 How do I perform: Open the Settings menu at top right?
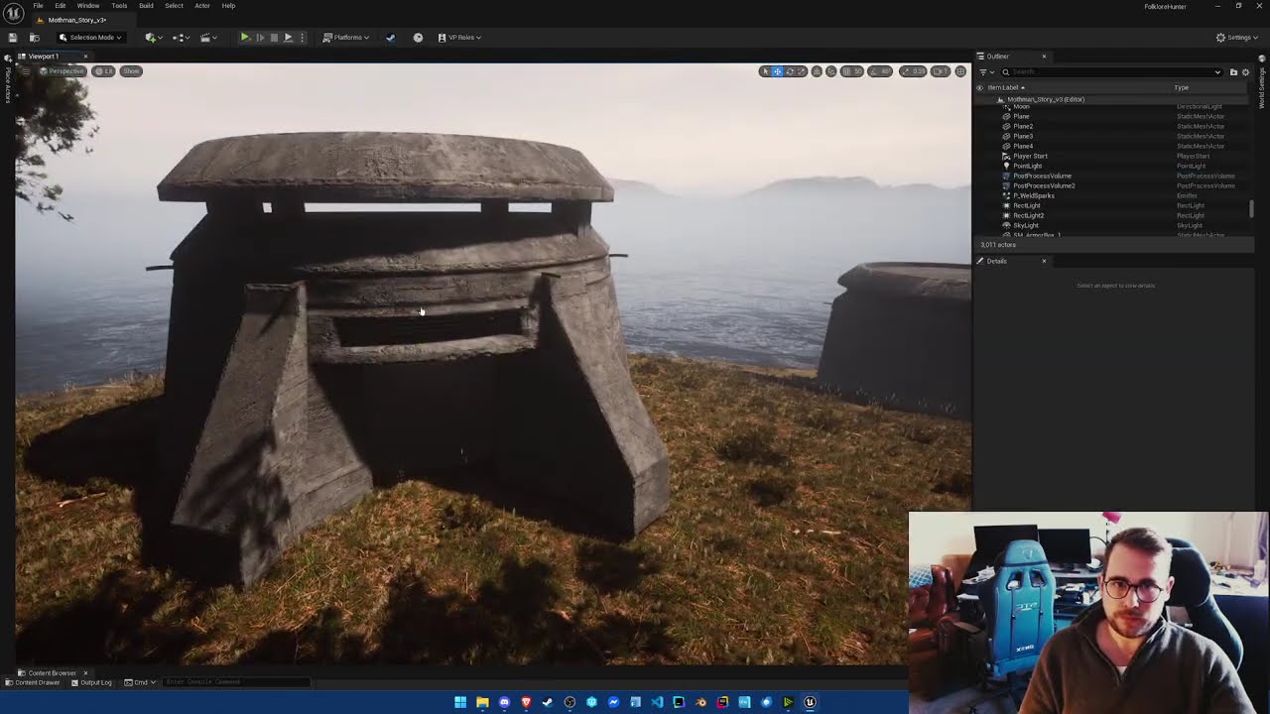[1236, 38]
